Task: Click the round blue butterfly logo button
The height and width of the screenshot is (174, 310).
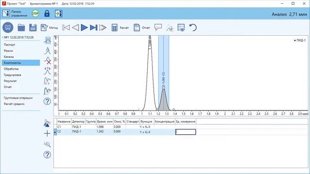Action: [x=8, y=28]
